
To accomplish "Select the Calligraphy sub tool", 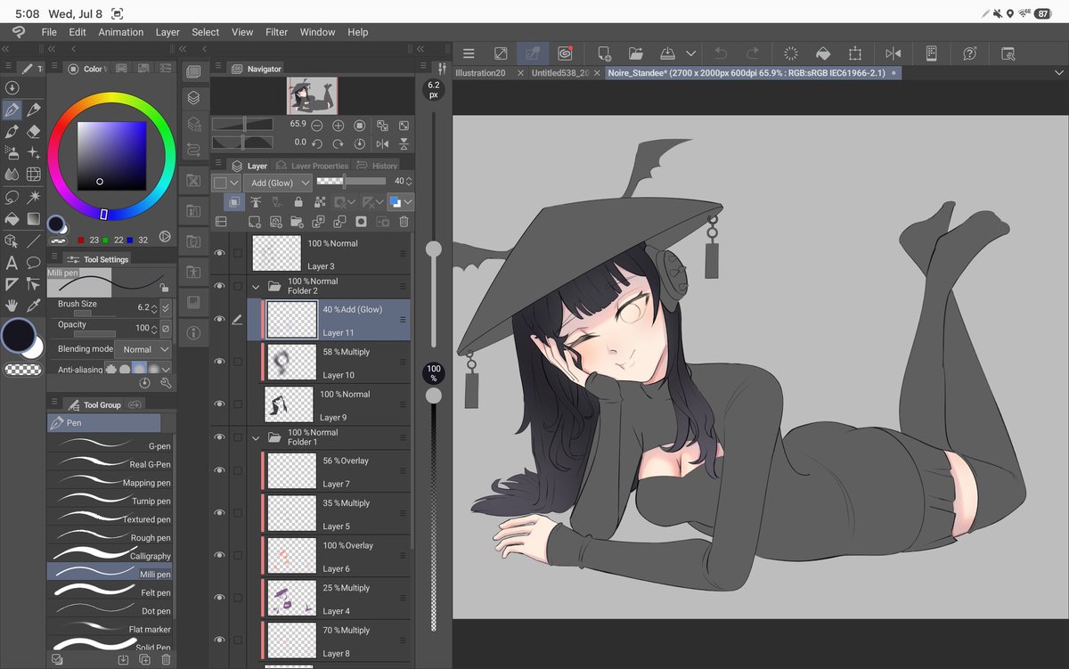I will pyautogui.click(x=110, y=556).
